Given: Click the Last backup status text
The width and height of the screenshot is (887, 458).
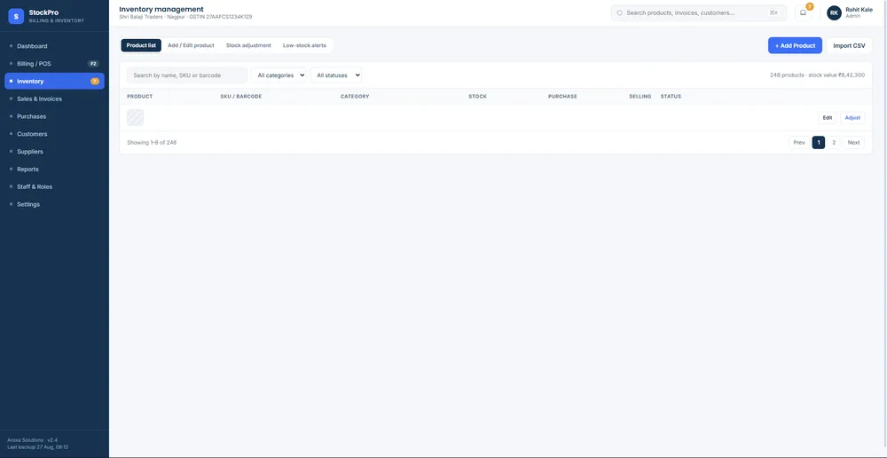Looking at the screenshot, I should click(38, 447).
